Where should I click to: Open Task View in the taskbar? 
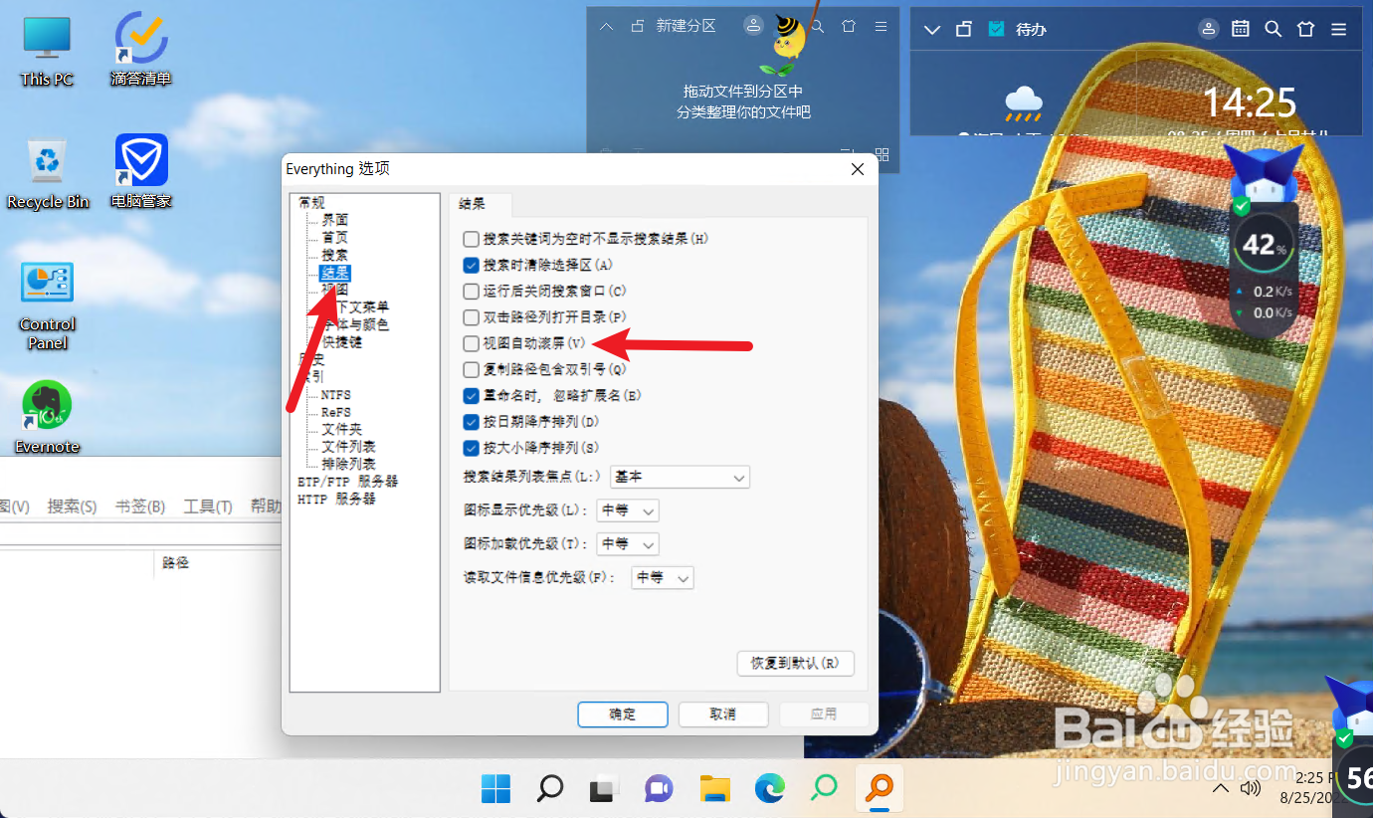(603, 788)
